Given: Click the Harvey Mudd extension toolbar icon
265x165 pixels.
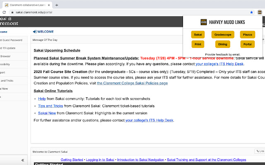Looking at the screenshot, I should point(260,12).
